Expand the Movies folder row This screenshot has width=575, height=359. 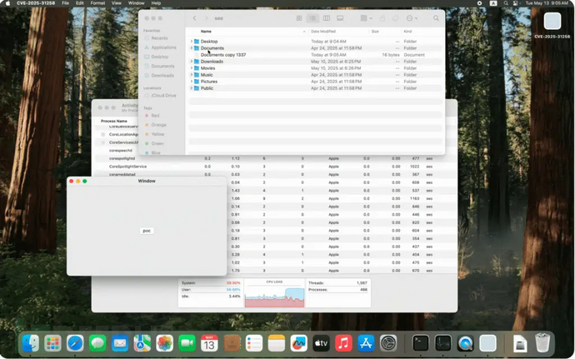[192, 68]
